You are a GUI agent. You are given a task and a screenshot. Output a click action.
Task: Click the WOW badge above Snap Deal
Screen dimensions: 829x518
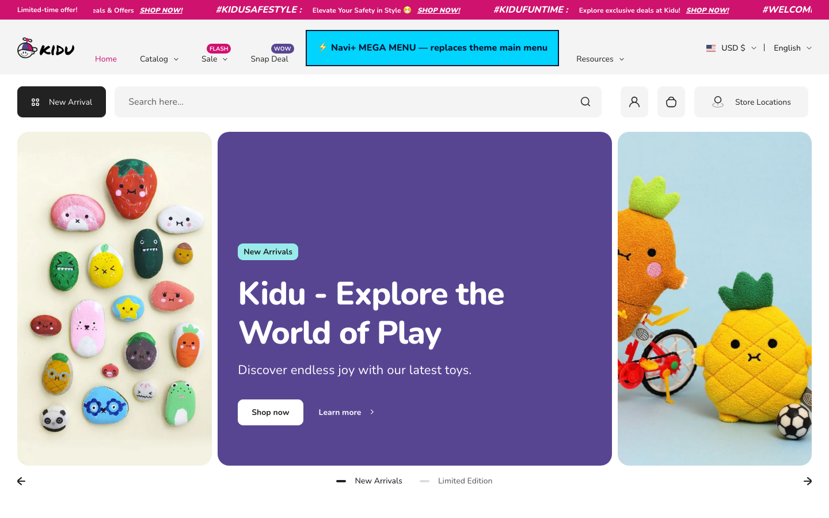[x=282, y=49]
